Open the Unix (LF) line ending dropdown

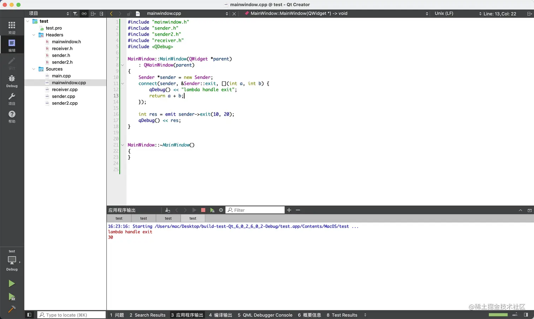click(x=458, y=14)
